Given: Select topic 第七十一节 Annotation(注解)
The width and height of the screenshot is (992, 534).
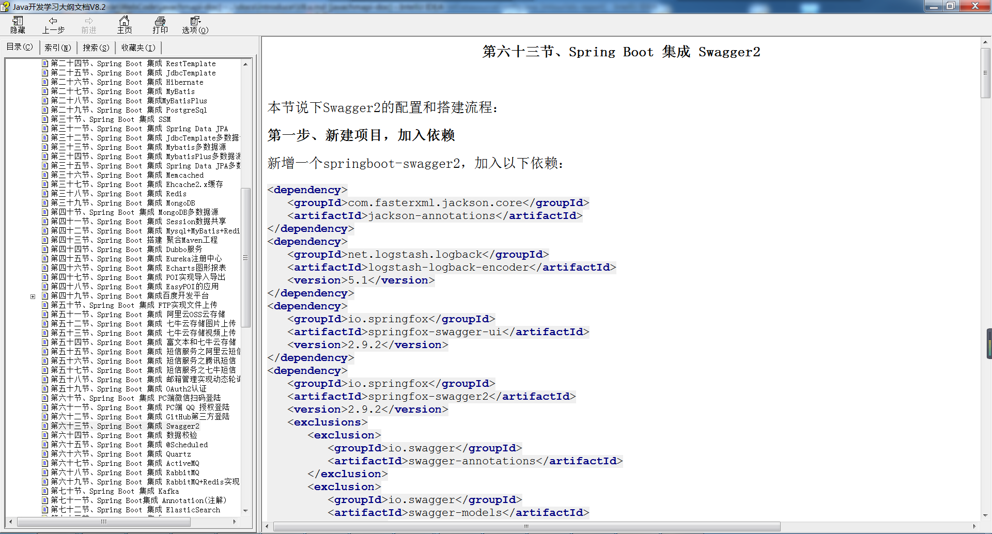Looking at the screenshot, I should pyautogui.click(x=138, y=500).
